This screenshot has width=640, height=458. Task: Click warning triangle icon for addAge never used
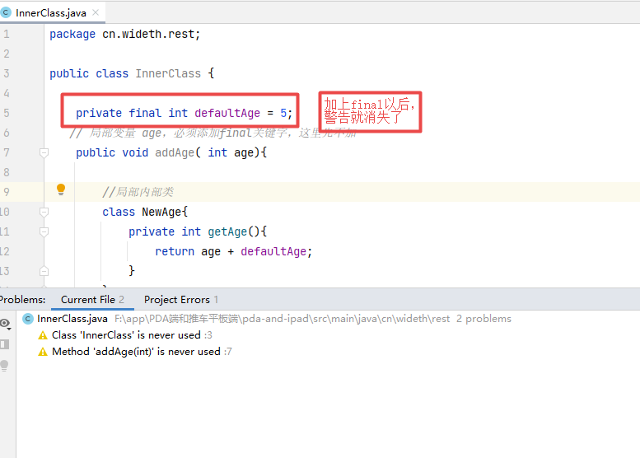(x=43, y=352)
